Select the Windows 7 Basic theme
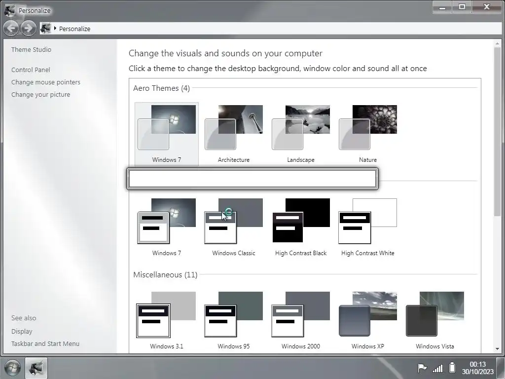Image resolution: width=505 pixels, height=379 pixels. 167,227
